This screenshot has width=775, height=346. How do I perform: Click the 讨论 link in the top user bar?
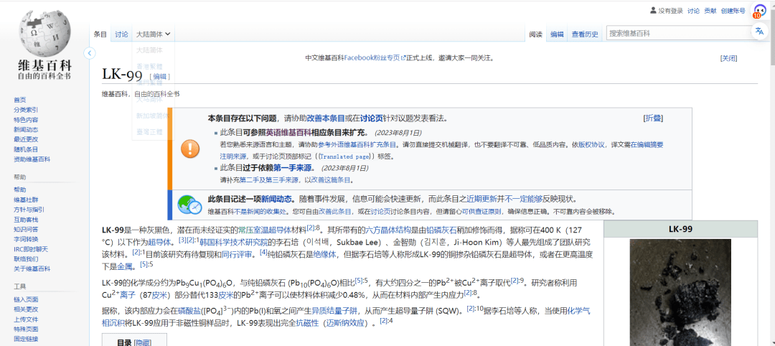tap(693, 10)
